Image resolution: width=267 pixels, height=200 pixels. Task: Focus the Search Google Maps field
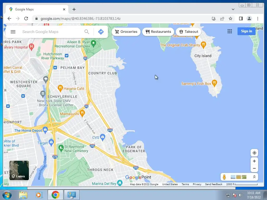pos(52,32)
